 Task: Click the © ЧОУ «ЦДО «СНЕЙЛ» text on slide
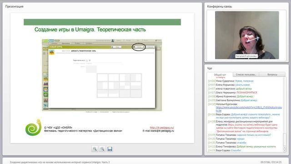point(58,128)
